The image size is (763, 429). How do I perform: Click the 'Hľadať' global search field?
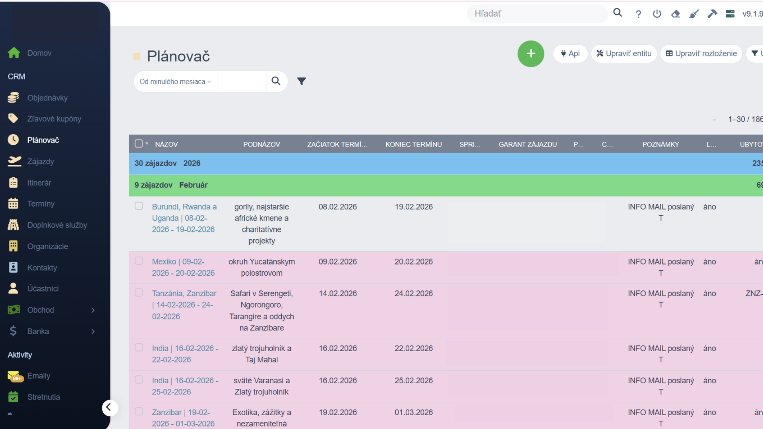pyautogui.click(x=536, y=14)
